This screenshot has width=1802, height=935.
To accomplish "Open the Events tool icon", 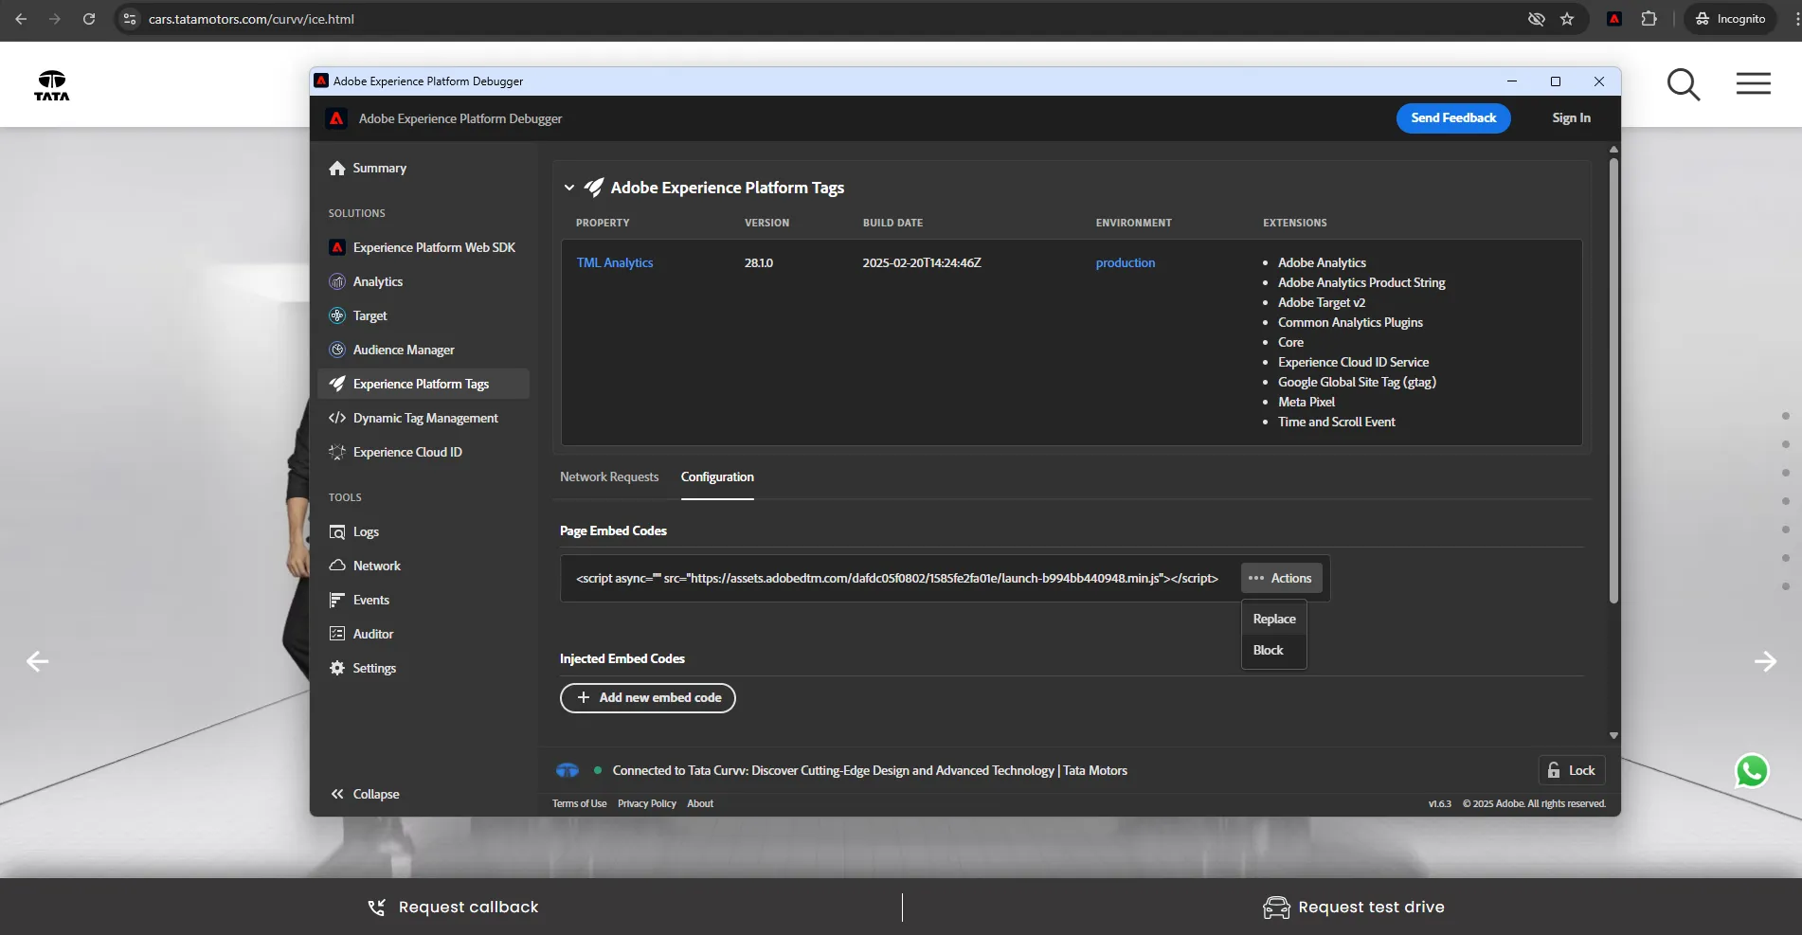I will (x=337, y=600).
